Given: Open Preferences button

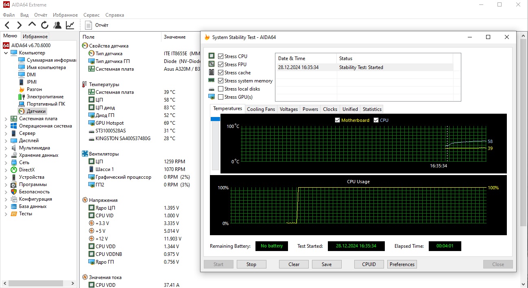Looking at the screenshot, I should pos(402,264).
